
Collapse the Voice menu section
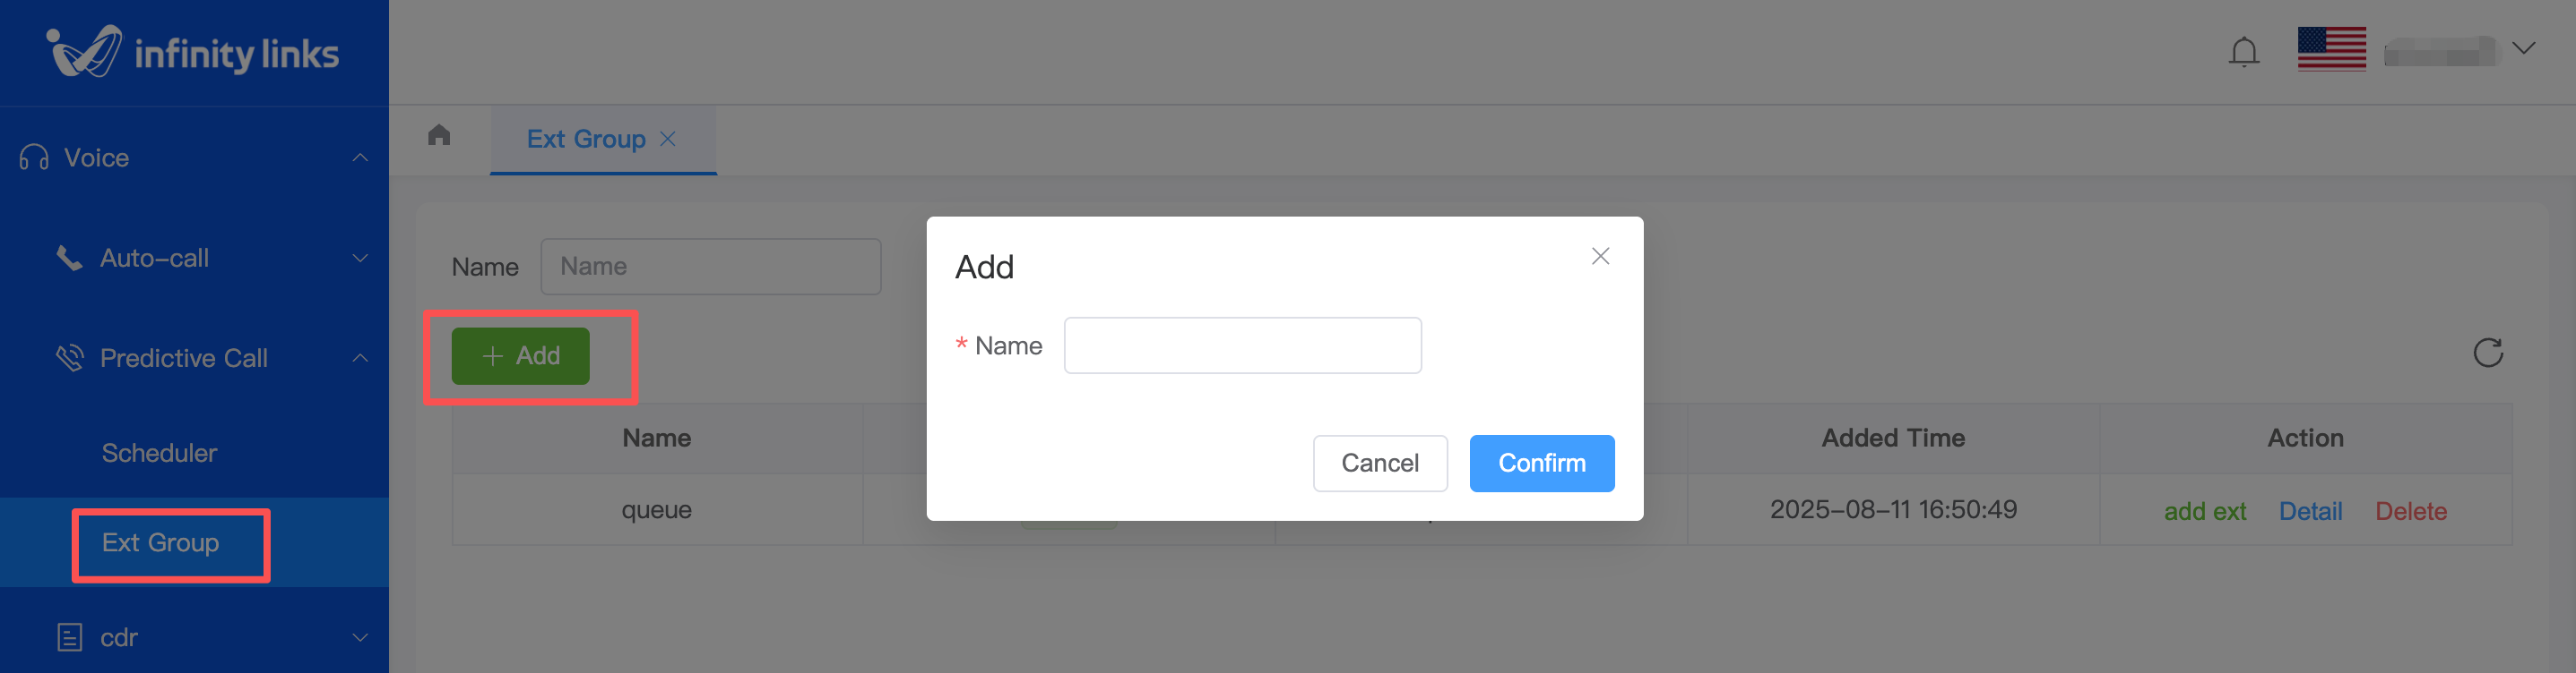(360, 158)
